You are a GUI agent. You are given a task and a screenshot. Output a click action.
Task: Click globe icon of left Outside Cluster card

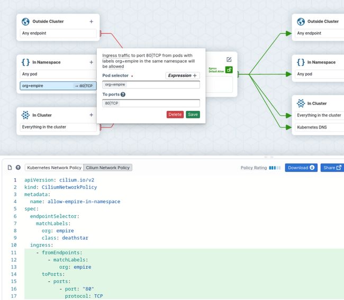click(x=25, y=22)
